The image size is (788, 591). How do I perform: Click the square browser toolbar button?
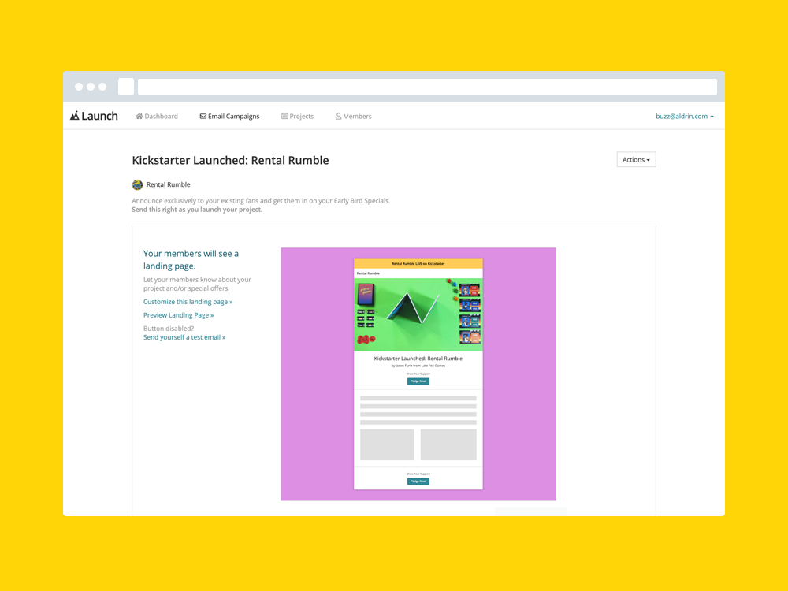tap(126, 87)
